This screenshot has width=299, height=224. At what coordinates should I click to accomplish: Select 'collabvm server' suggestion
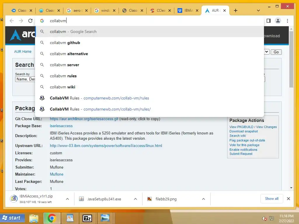149,65
